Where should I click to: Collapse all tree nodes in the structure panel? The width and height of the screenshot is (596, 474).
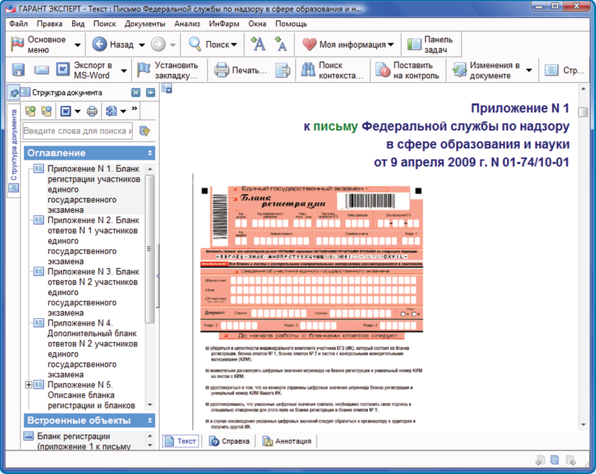(46, 111)
